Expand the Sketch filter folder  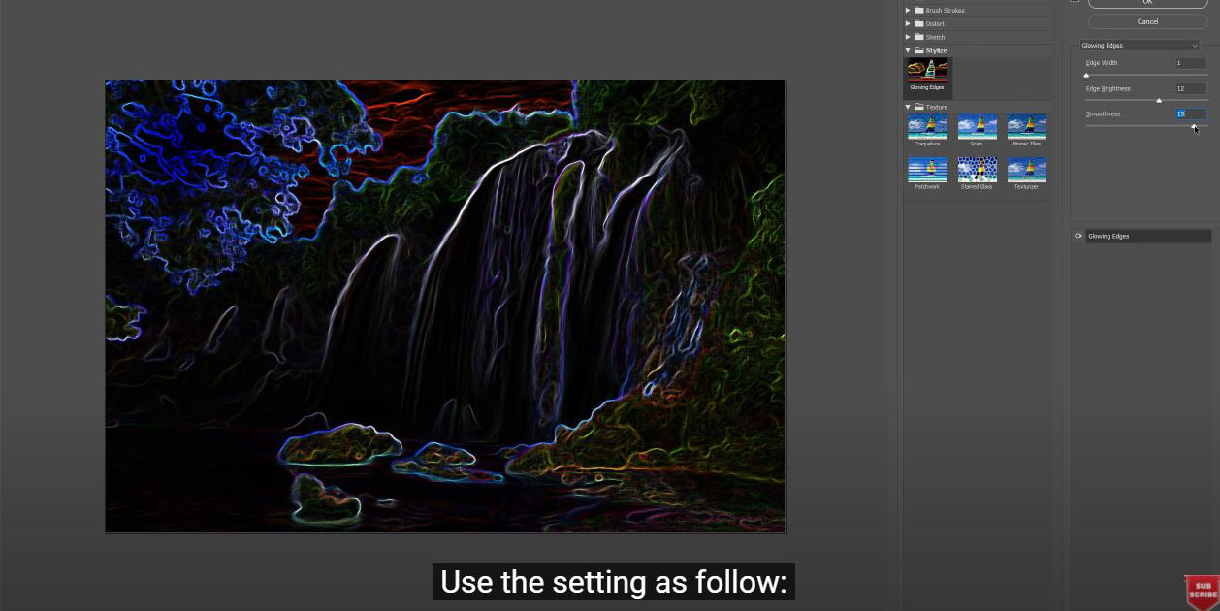coord(908,37)
